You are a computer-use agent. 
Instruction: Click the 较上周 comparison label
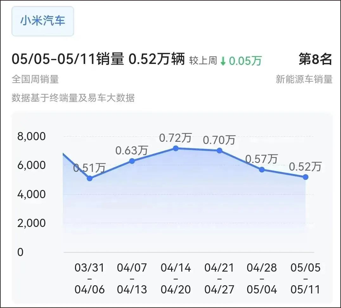(x=203, y=60)
